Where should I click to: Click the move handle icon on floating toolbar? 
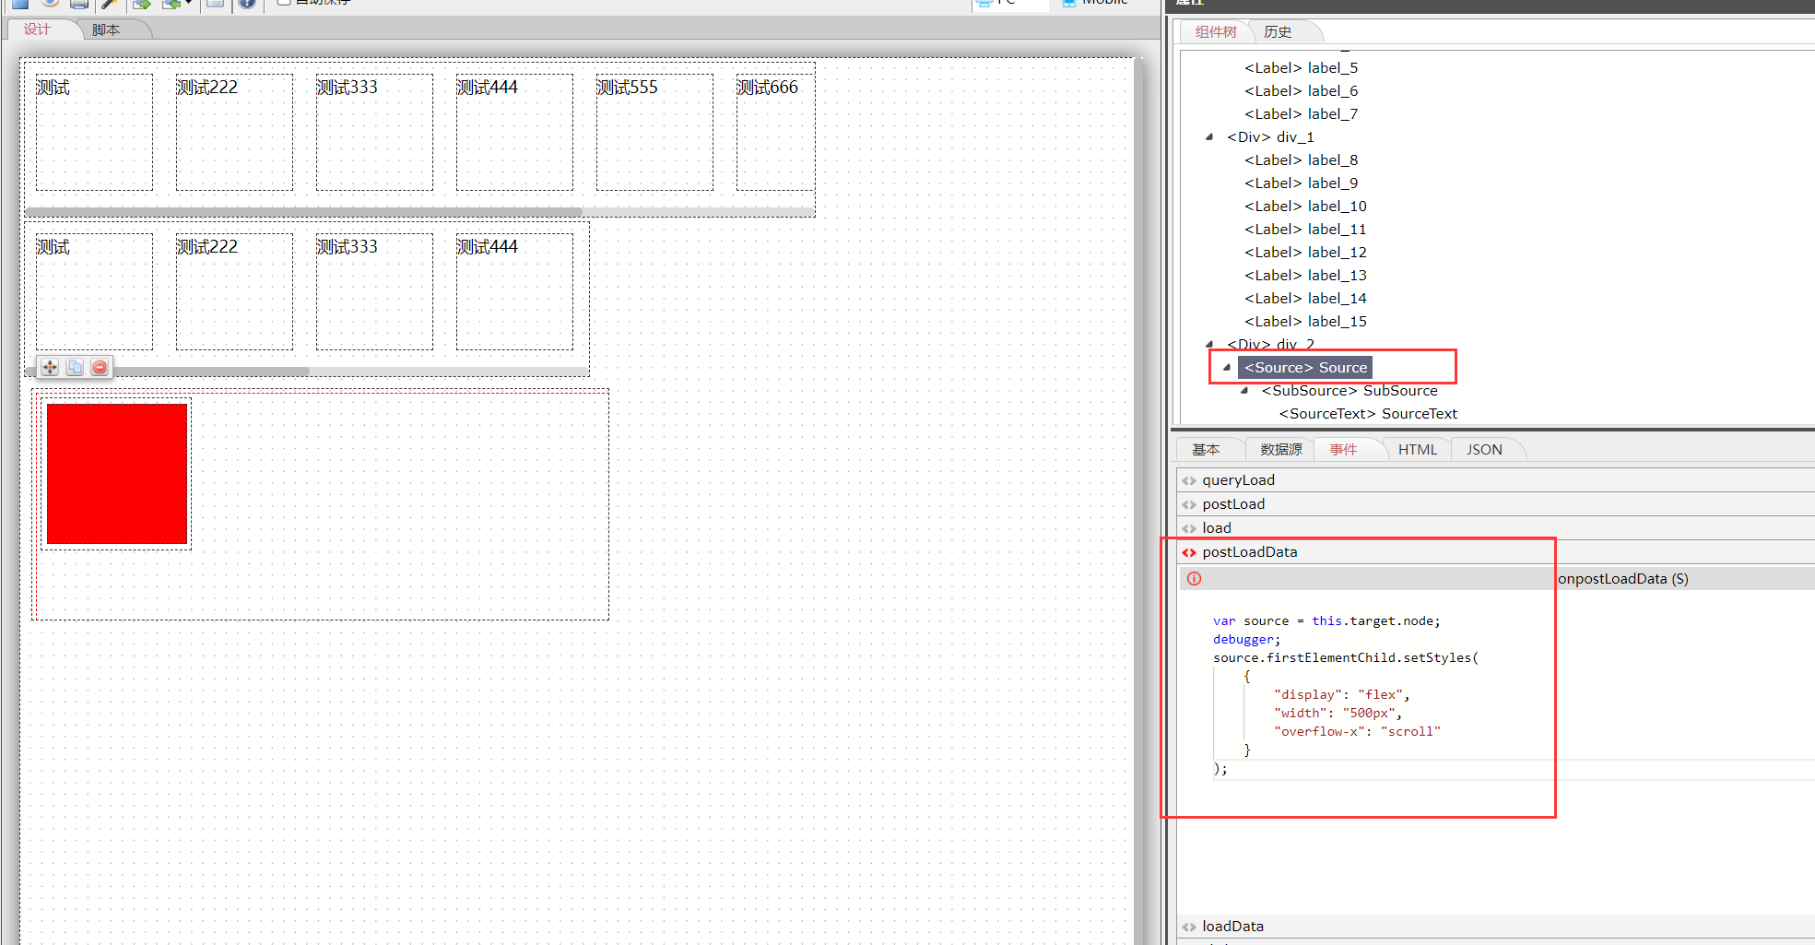(50, 367)
